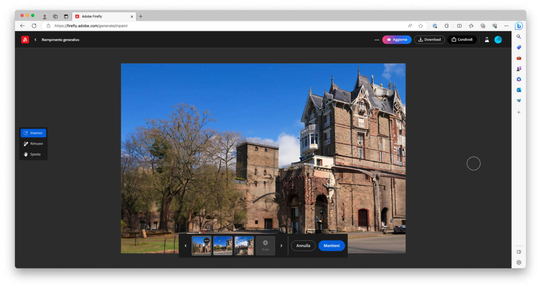Click the Aggiorna upgrade button
The width and height of the screenshot is (541, 288).
397,39
